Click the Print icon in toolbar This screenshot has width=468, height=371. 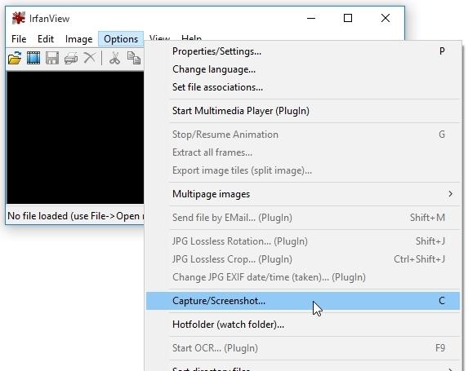click(x=71, y=58)
